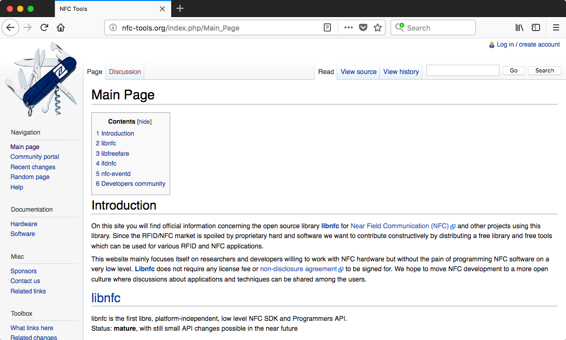Open the Pocket save icon
Viewport: 566px width, 340px height.
363,28
